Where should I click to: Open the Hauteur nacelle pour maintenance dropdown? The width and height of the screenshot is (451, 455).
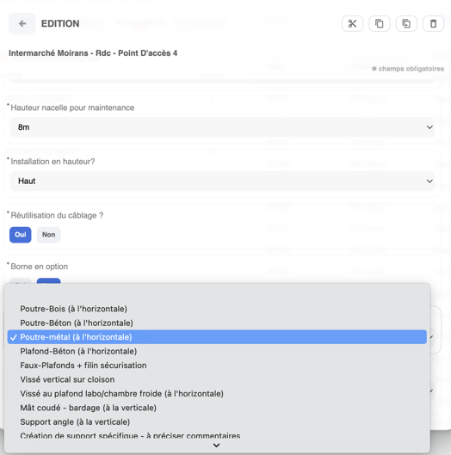point(222,127)
